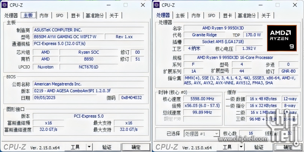Image resolution: width=304 pixels, height=152 pixels.
Task: Open 基准跑分 tab in left window
Action: coord(95,16)
